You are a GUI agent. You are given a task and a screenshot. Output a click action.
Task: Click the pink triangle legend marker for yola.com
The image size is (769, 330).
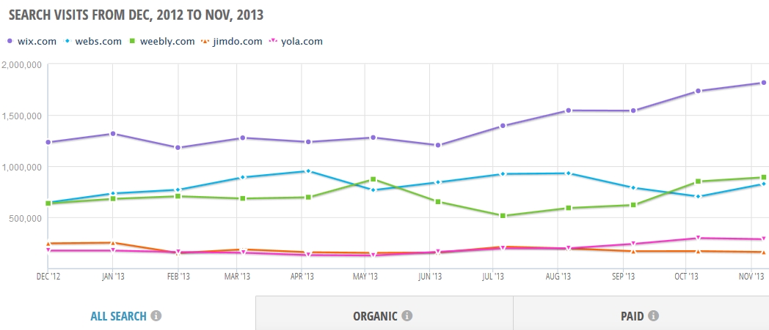pos(274,42)
